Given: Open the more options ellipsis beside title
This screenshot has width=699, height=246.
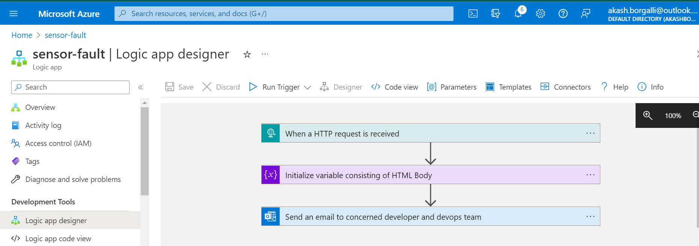Looking at the screenshot, I should click(265, 54).
